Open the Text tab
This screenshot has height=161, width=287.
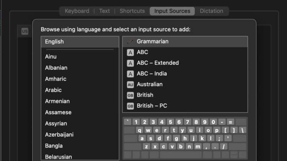104,11
